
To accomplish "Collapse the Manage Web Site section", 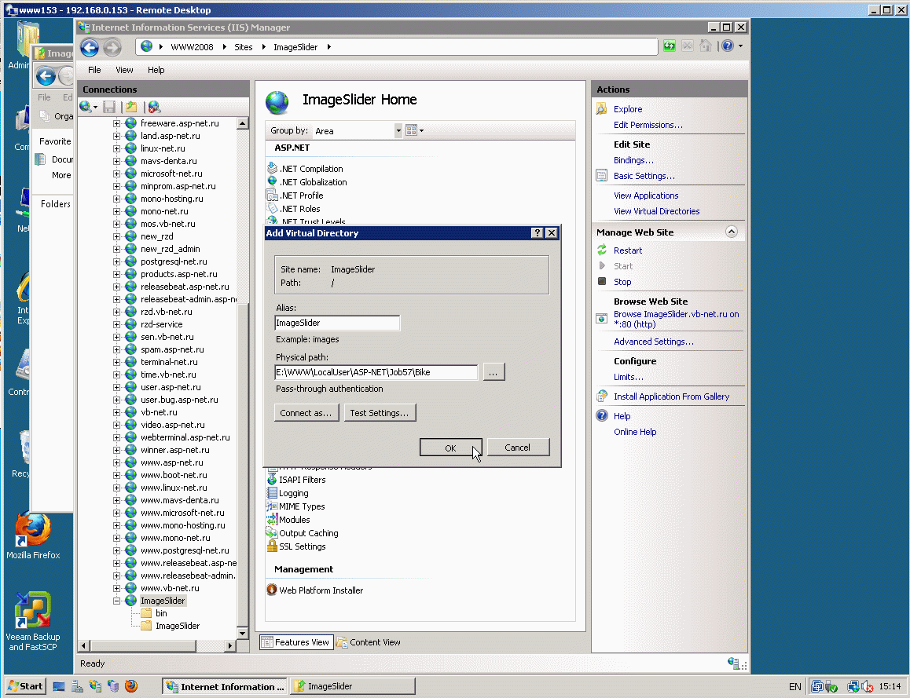I will pyautogui.click(x=732, y=232).
